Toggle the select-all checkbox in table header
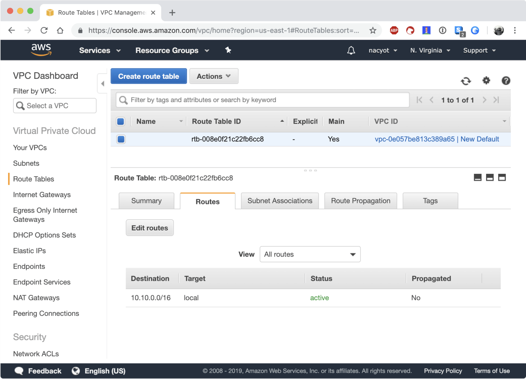Image resolution: width=526 pixels, height=379 pixels. pos(121,121)
